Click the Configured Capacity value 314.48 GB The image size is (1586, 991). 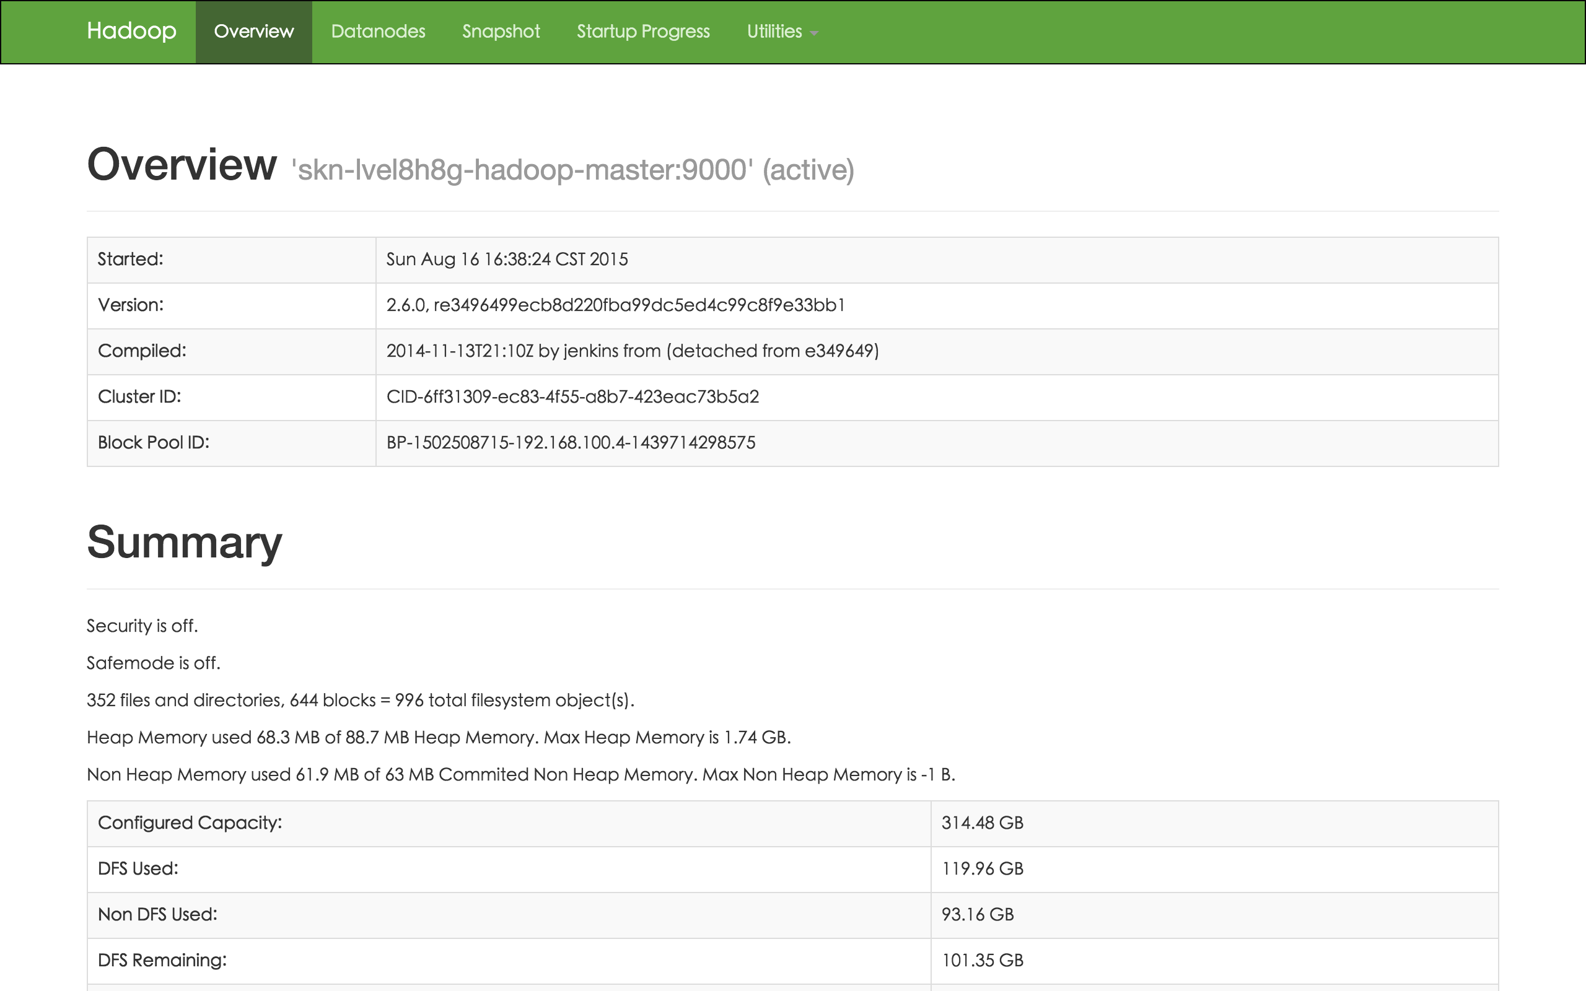tap(982, 823)
